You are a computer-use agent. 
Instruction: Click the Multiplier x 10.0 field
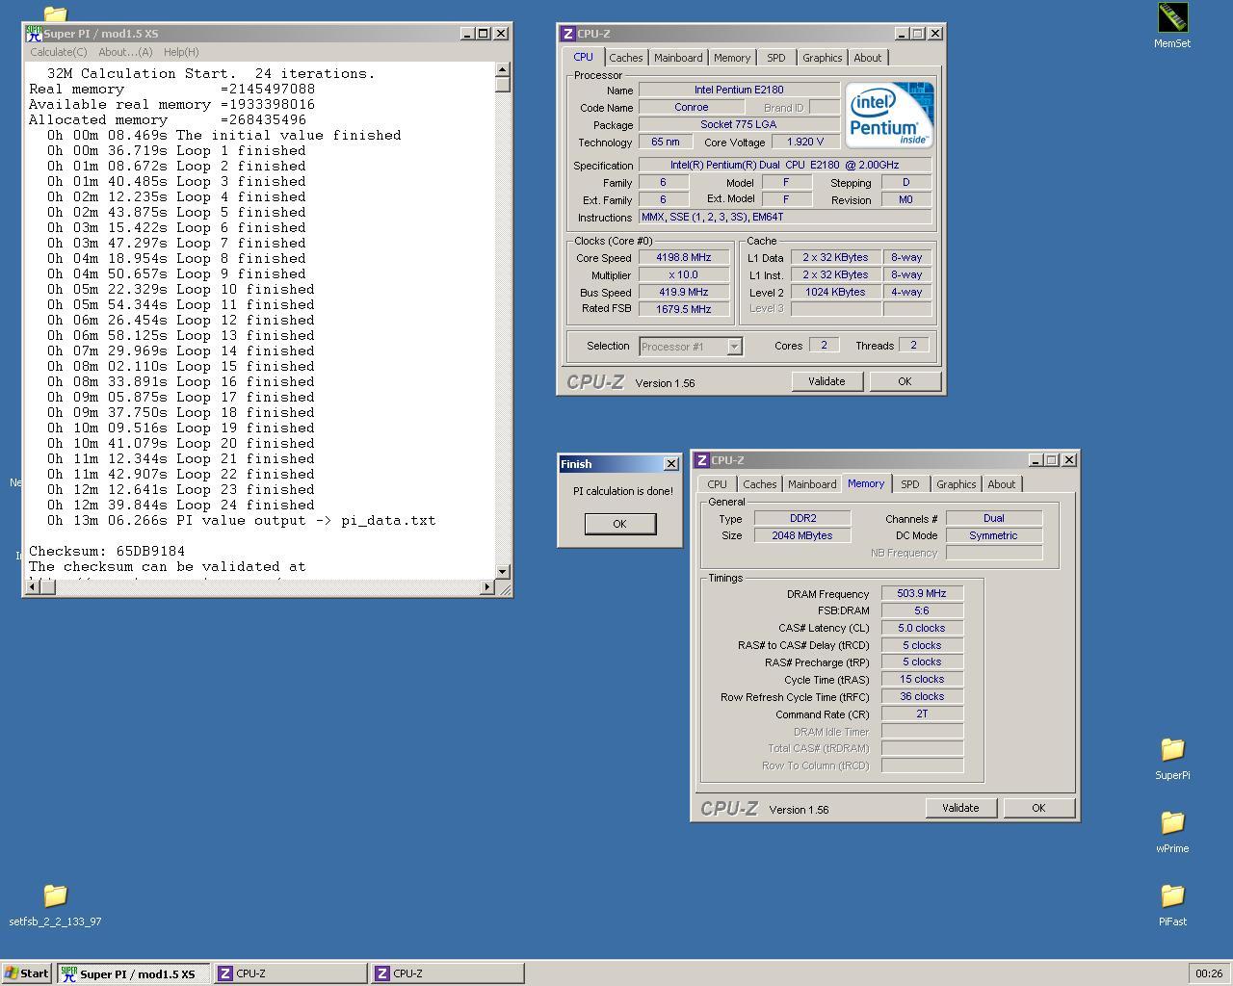pos(684,275)
